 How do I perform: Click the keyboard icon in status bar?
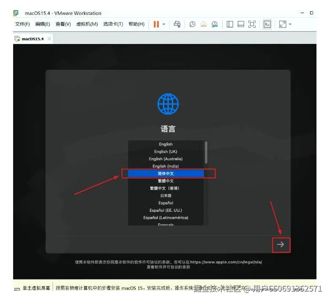click(x=17, y=289)
